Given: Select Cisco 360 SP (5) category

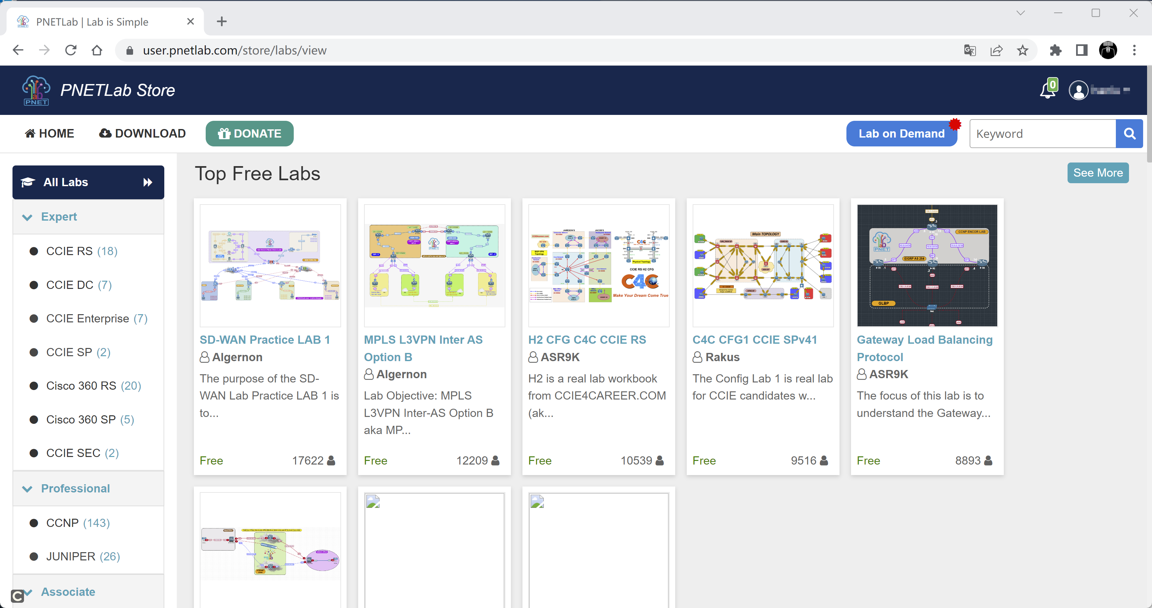Looking at the screenshot, I should [x=90, y=420].
